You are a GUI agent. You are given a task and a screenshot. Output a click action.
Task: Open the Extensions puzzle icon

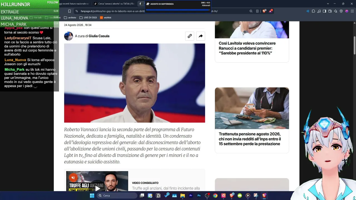pos(313,11)
